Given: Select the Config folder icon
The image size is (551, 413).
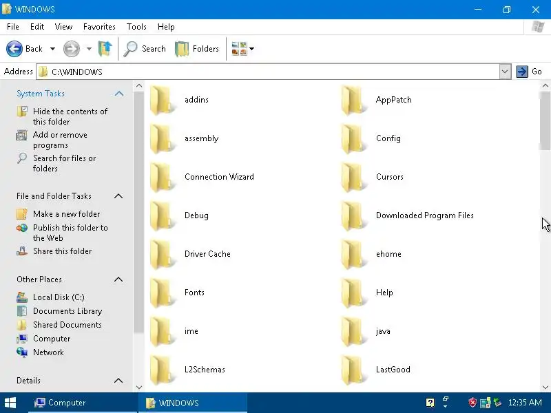Looking at the screenshot, I should [x=353, y=139].
